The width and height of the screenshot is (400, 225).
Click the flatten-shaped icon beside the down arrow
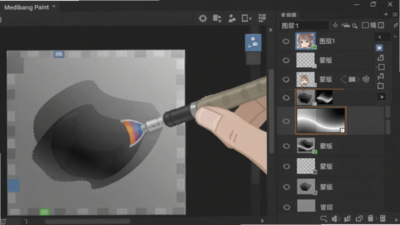click(345, 25)
